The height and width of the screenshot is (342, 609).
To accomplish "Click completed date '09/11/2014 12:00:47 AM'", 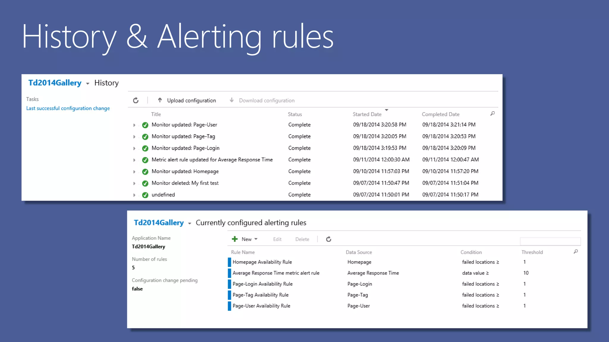I will click(x=450, y=160).
